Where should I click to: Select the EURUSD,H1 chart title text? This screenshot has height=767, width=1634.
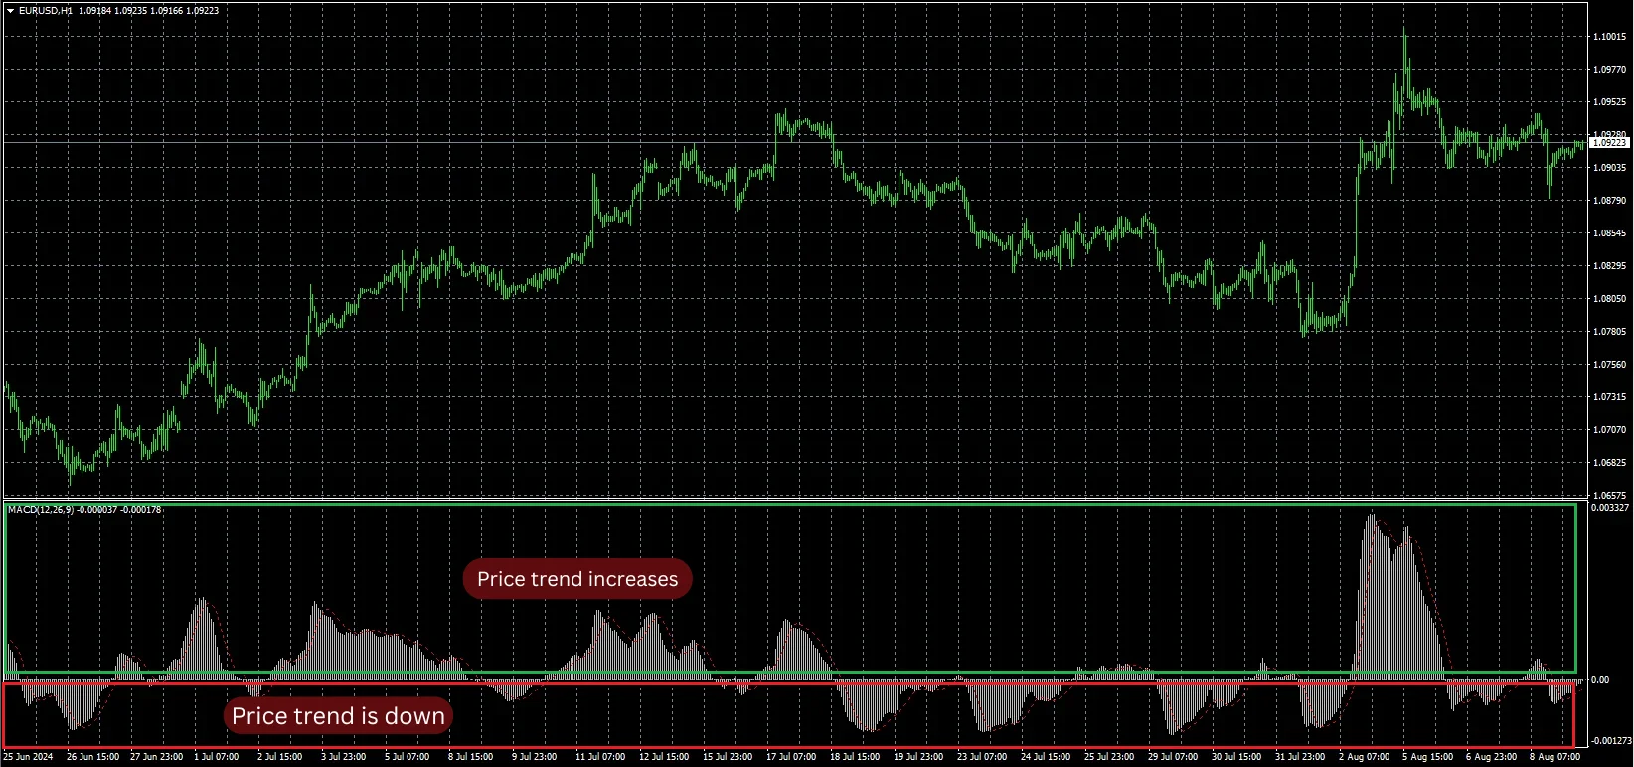click(x=46, y=11)
